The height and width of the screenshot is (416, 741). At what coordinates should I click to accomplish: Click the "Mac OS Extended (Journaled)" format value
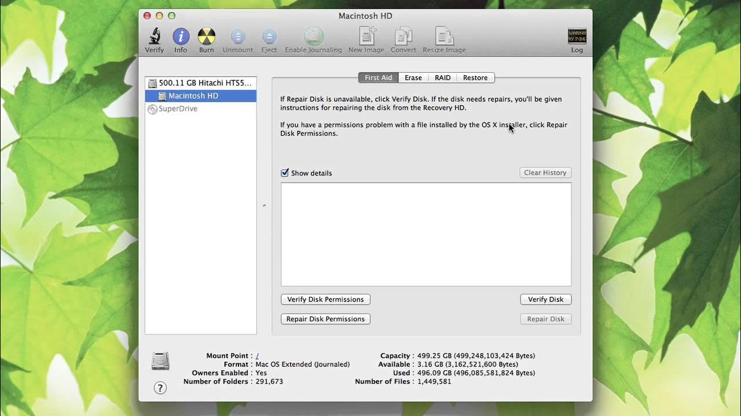coord(302,365)
